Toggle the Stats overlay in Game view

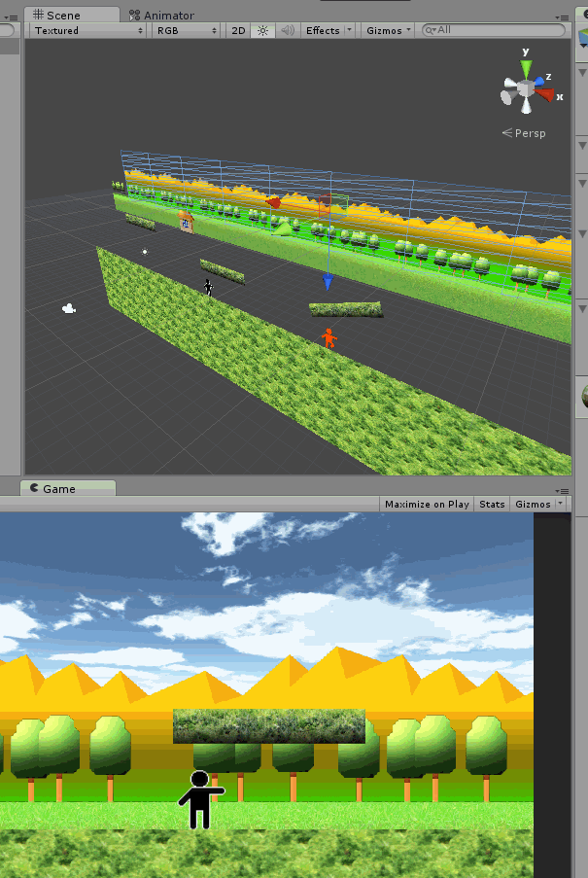[492, 504]
